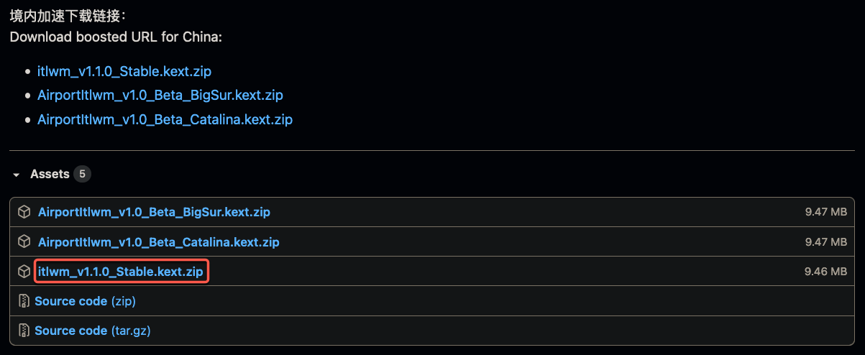Click package icon beside AirportItlwm BigSur asset
The height and width of the screenshot is (355, 865).
(24, 212)
